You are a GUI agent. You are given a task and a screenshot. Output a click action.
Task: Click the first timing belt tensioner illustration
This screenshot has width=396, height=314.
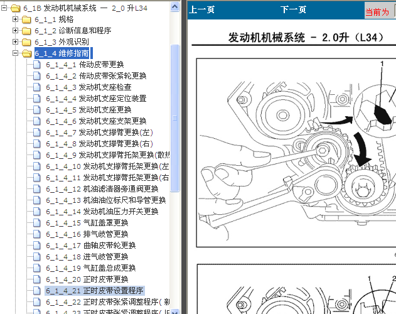point(296,153)
